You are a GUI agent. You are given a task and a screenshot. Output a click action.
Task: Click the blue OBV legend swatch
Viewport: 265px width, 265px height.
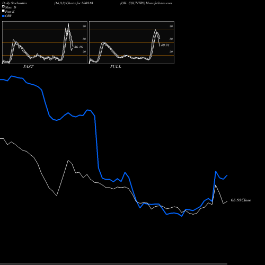coord(3,16)
